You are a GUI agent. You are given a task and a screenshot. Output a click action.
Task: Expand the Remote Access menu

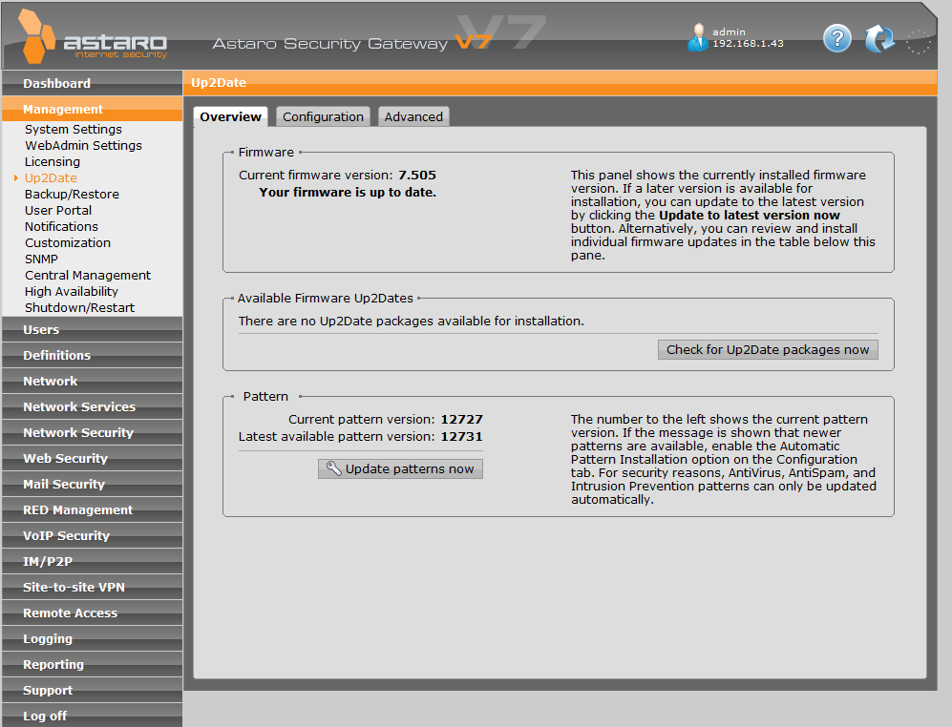92,613
